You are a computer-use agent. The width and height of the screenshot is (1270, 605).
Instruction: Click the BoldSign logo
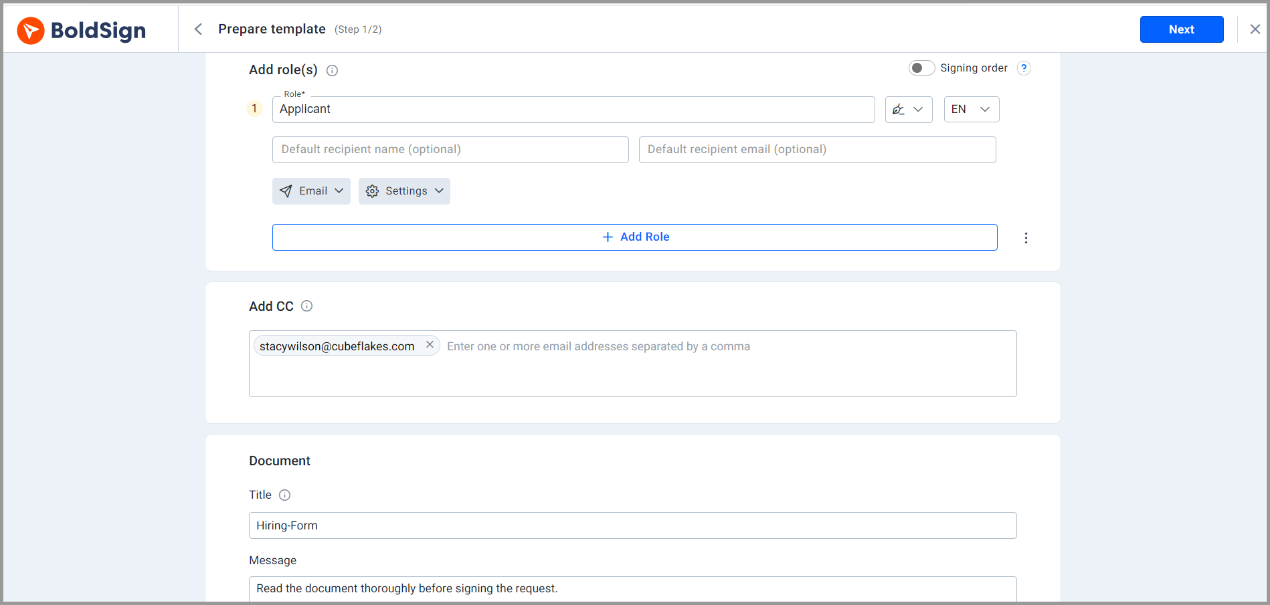(x=82, y=30)
